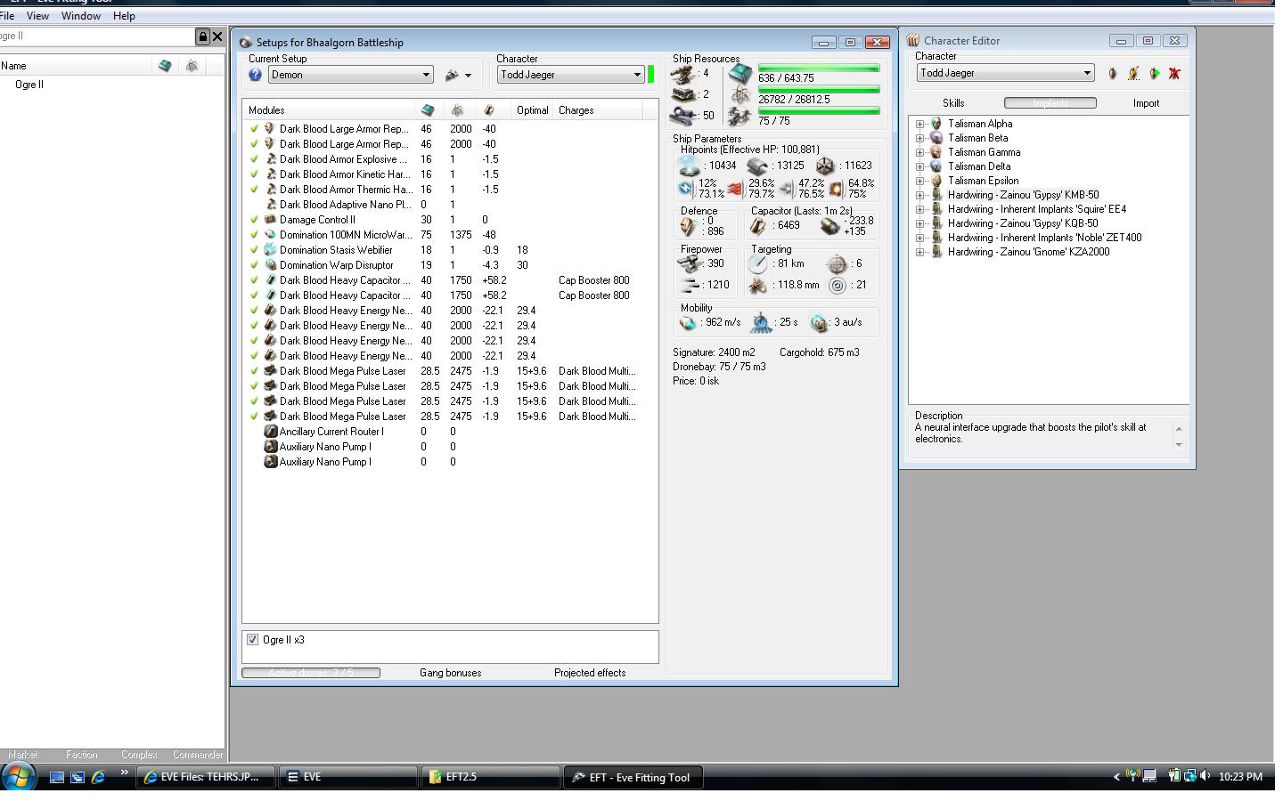
Task: Click the calibration icon showing 50
Action: [x=684, y=116]
